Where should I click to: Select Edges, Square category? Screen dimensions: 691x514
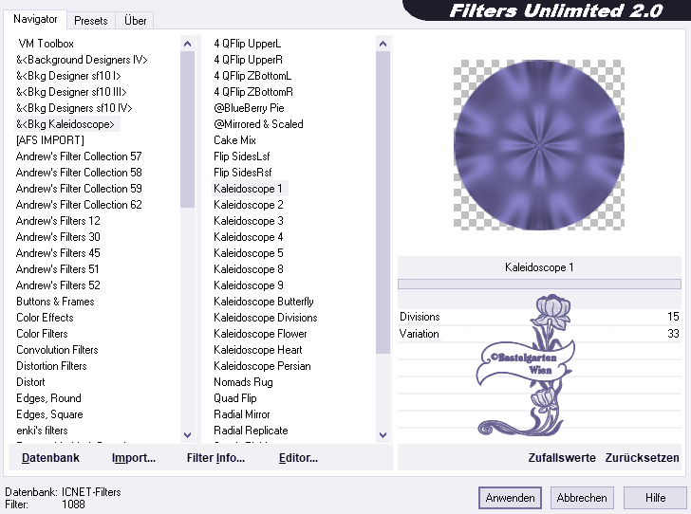[x=49, y=414]
